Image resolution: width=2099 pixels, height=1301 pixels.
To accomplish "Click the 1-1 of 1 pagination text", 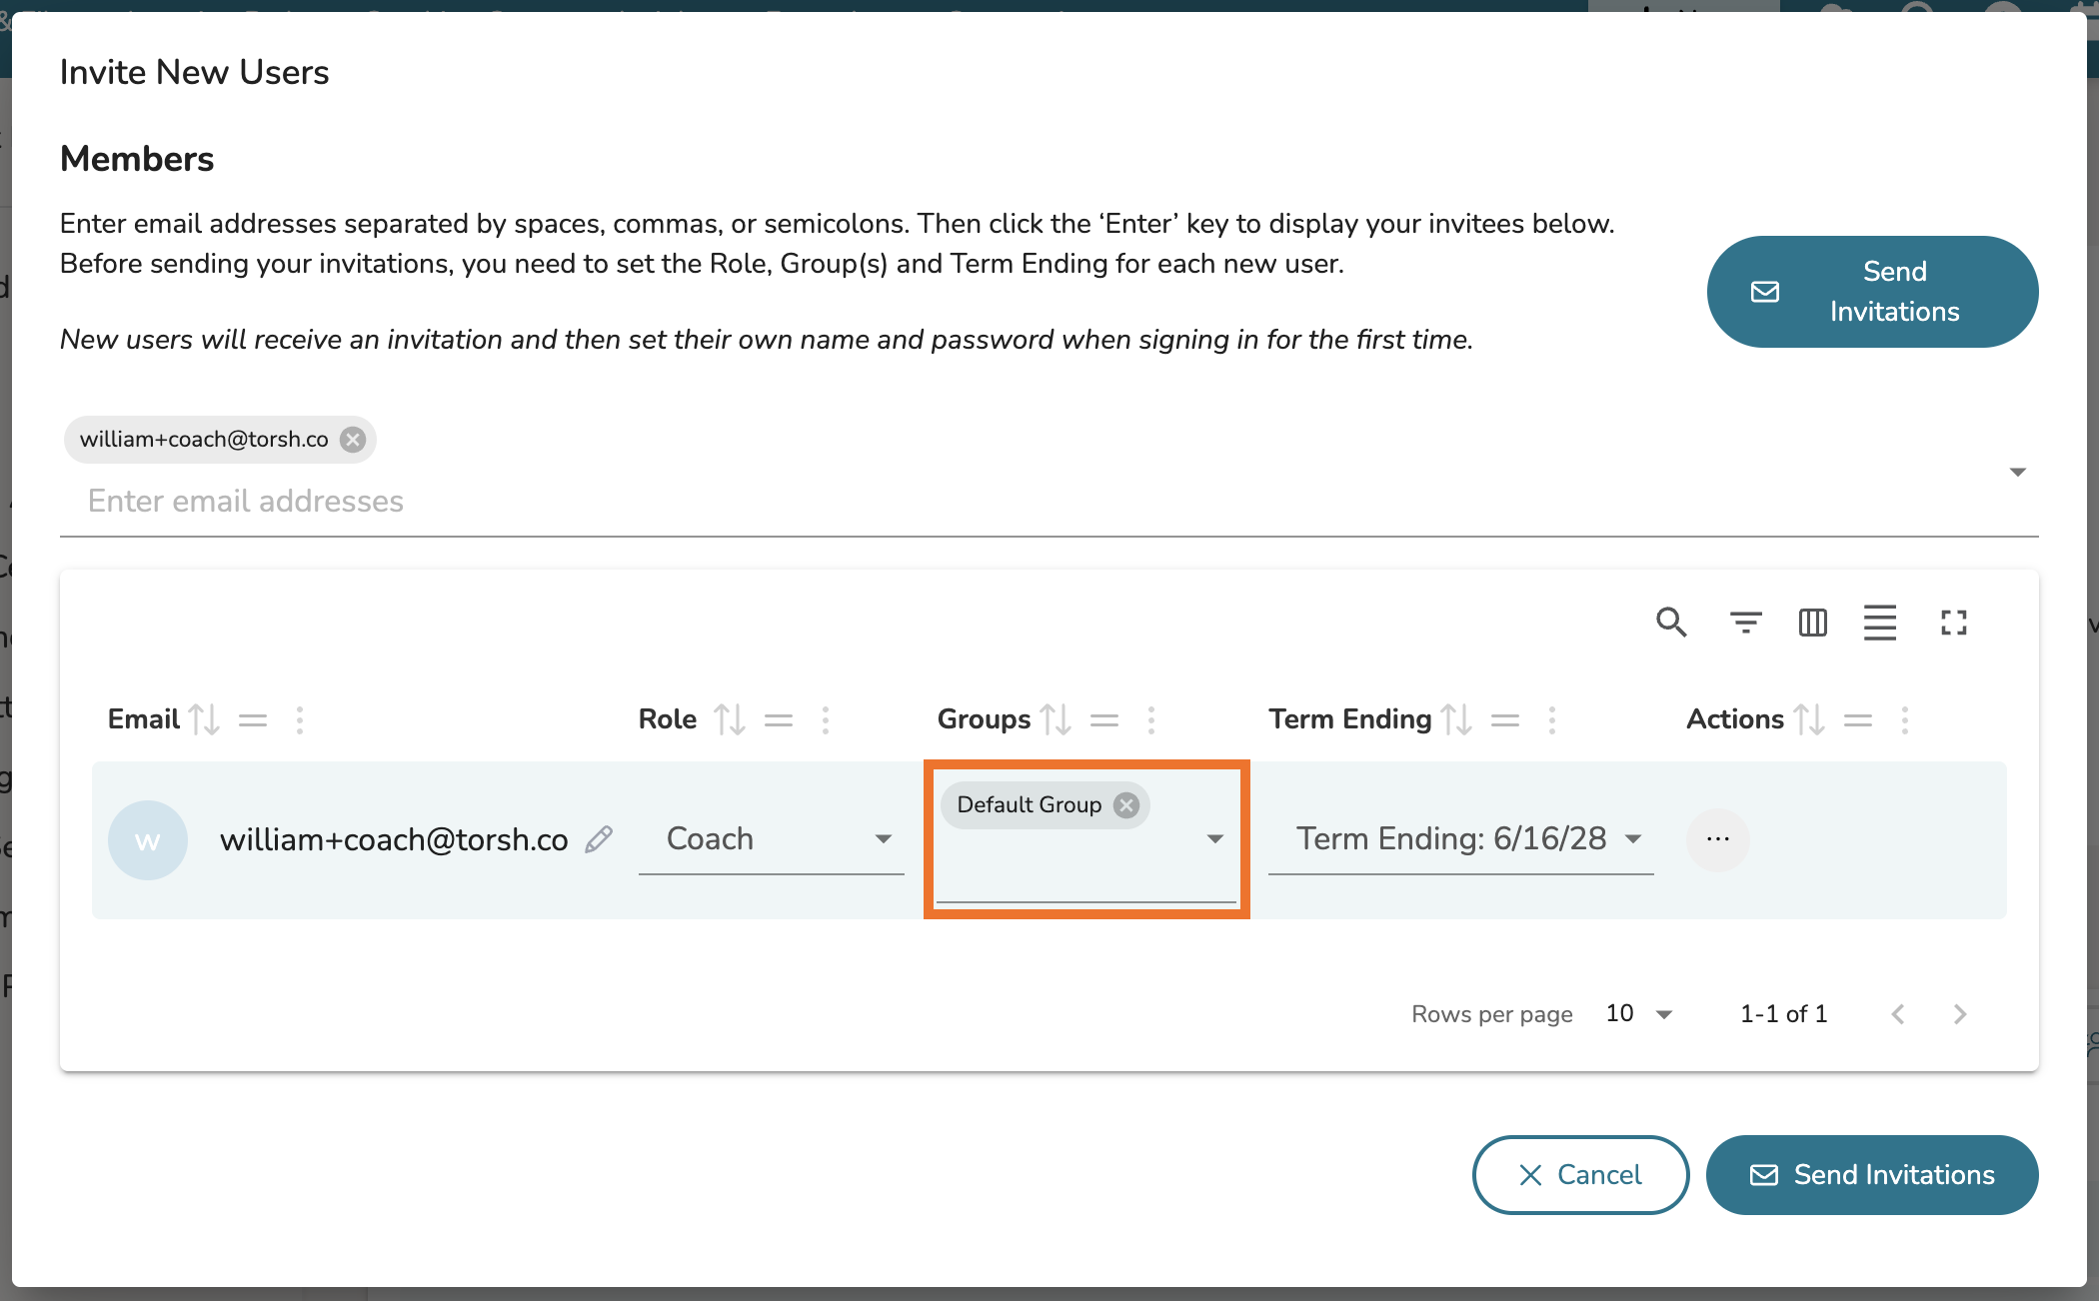I will click(x=1784, y=1014).
